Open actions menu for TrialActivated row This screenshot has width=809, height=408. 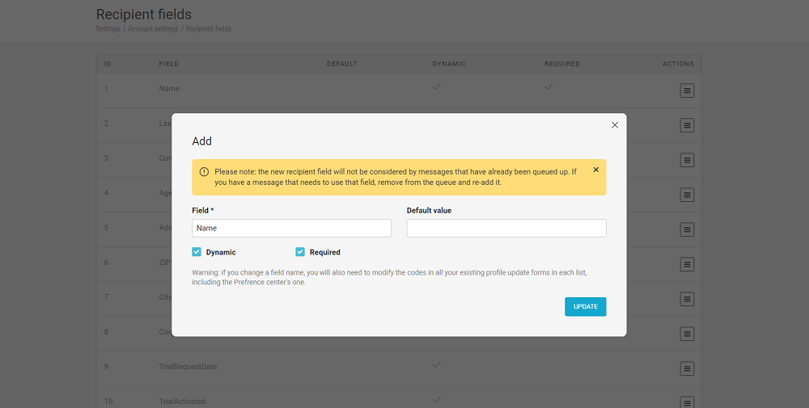pos(687,402)
